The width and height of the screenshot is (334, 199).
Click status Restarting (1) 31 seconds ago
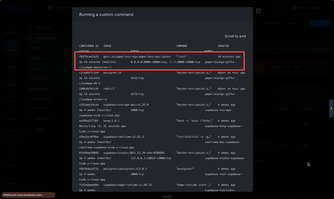102,126
